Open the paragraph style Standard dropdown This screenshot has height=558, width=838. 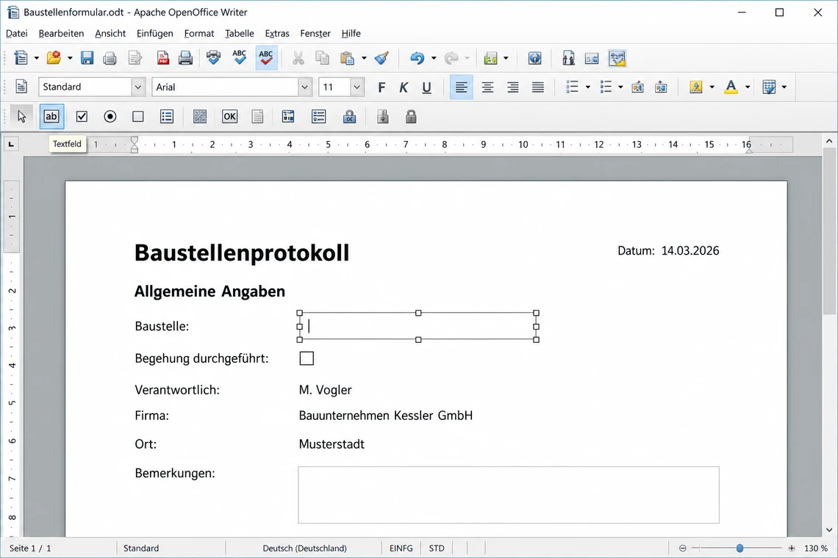coord(138,87)
